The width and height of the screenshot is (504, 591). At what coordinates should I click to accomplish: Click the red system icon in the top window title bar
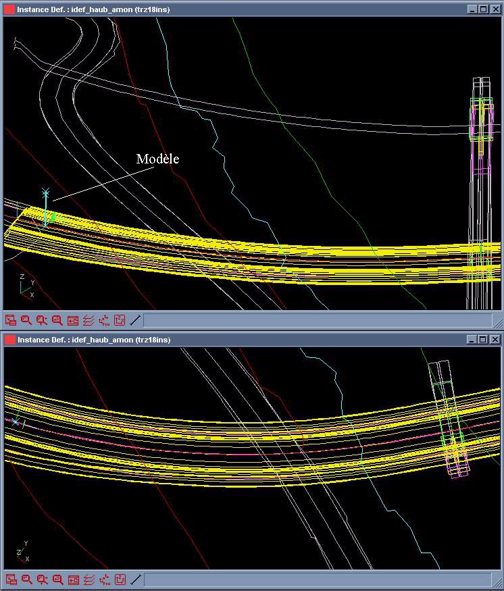coord(9,9)
